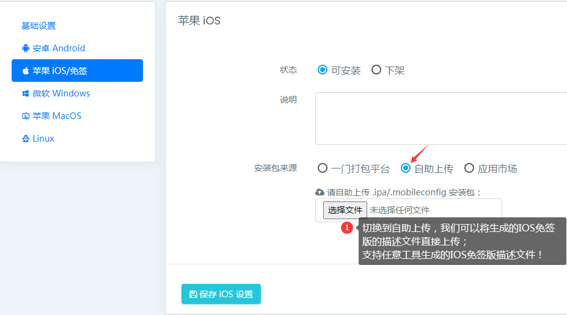The image size is (567, 315).
Task: Click the 保存 iOS 设置 save button
Action: pyautogui.click(x=221, y=294)
